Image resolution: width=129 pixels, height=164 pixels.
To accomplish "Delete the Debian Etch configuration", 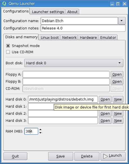I will [87, 156].
